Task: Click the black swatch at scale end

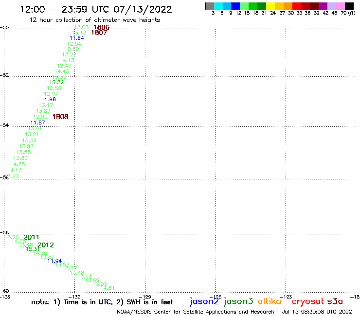Action: click(x=349, y=6)
